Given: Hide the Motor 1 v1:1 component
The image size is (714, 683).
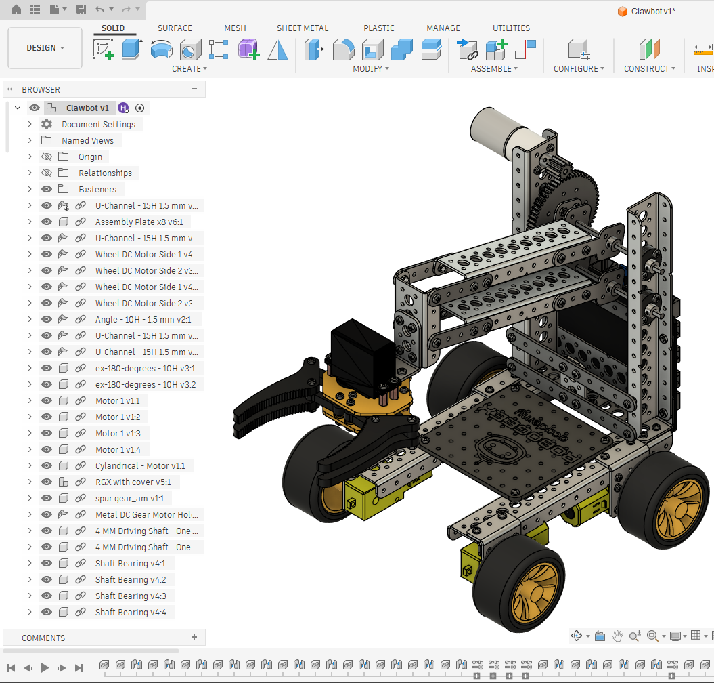Looking at the screenshot, I should tap(47, 400).
